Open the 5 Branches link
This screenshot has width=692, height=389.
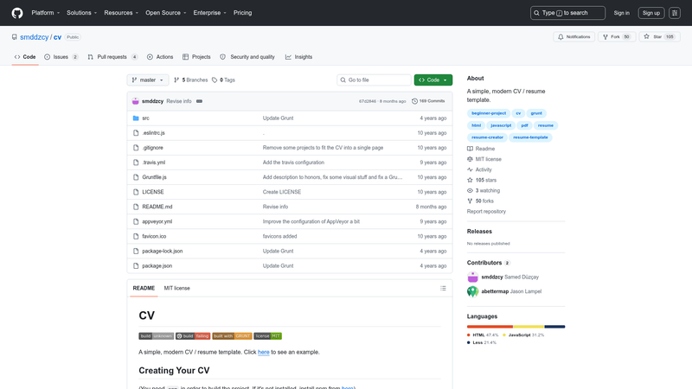coord(190,80)
